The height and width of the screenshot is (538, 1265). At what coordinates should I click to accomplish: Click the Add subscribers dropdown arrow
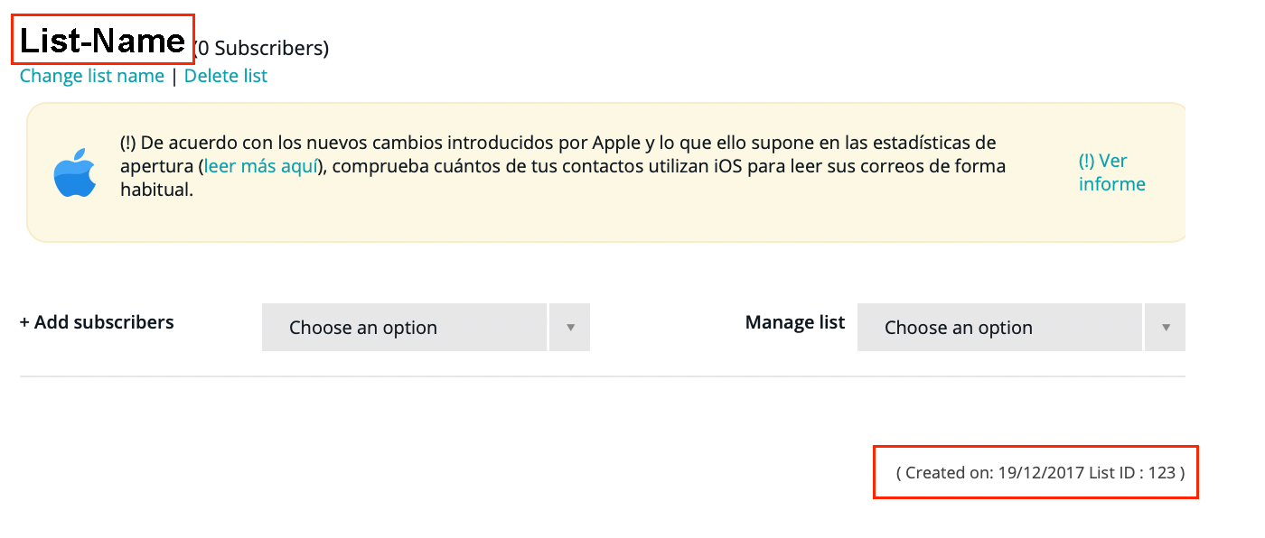570,328
